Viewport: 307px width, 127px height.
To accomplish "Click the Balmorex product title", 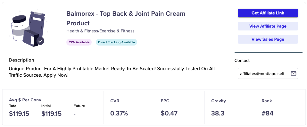I will point(126,18).
